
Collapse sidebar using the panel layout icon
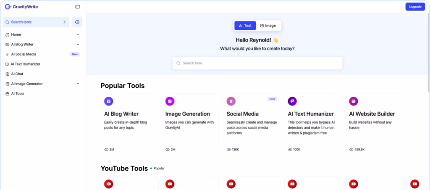click(x=78, y=7)
